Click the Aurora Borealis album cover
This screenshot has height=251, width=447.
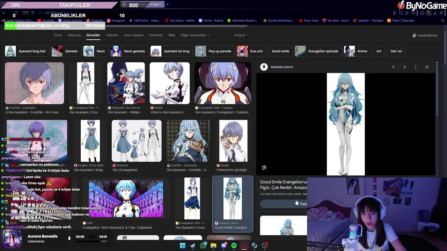tap(12, 238)
